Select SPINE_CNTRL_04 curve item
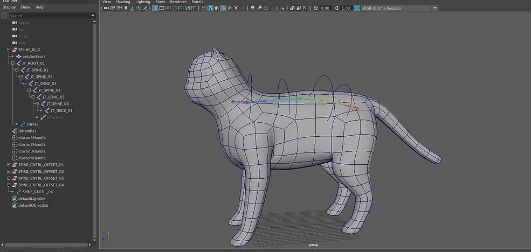The width and height of the screenshot is (531, 252). 38,192
